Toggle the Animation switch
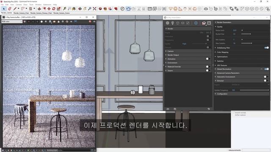This screenshot has height=152, width=271. click(208, 59)
